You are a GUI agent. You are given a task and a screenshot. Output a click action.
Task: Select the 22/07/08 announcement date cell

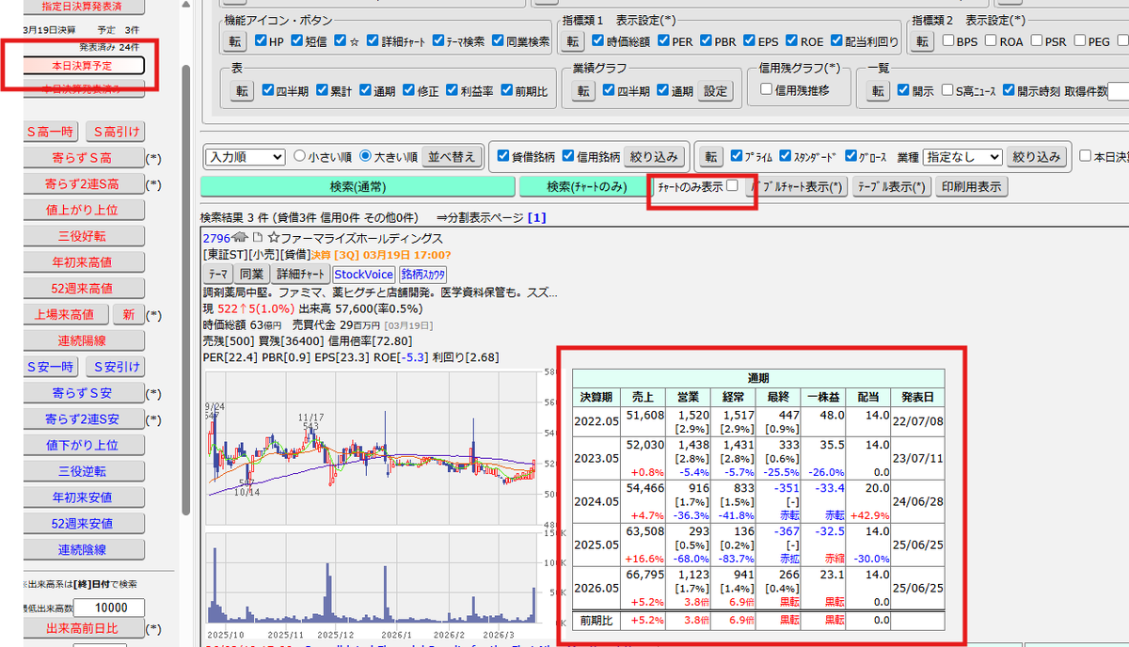point(915,420)
